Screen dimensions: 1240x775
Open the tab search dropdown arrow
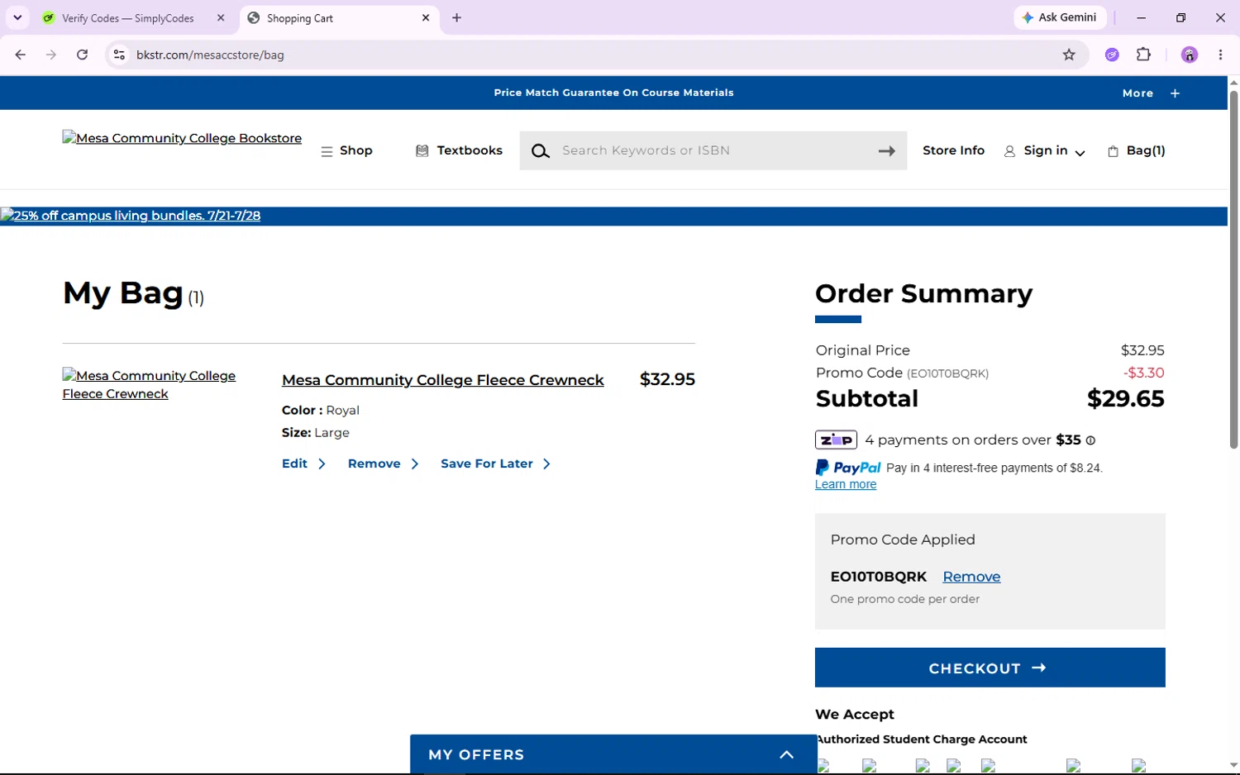pyautogui.click(x=17, y=17)
